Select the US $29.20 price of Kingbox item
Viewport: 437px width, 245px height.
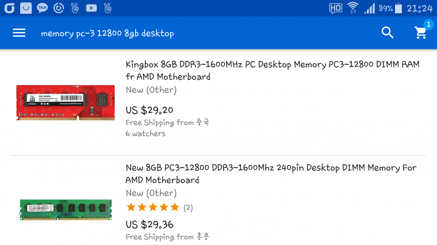[149, 110]
